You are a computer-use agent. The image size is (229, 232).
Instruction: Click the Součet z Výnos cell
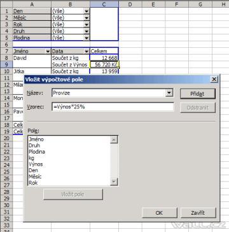click(71, 64)
